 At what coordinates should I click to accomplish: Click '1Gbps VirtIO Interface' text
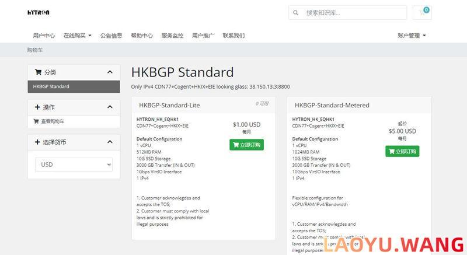coord(159,172)
